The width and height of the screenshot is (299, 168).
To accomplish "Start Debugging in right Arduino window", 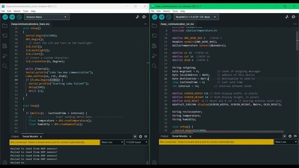I will 169,17.
